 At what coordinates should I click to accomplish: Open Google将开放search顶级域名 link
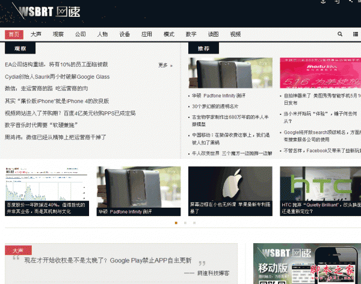[x=322, y=136]
